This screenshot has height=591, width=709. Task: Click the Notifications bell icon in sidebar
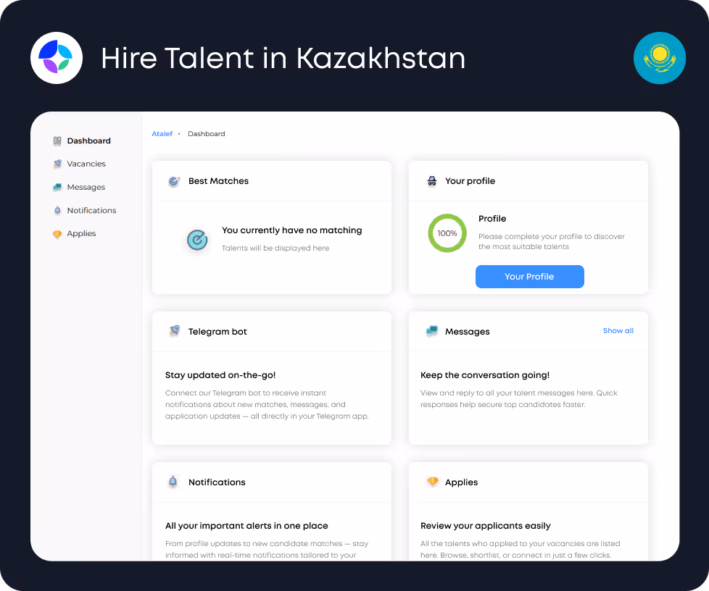click(57, 210)
